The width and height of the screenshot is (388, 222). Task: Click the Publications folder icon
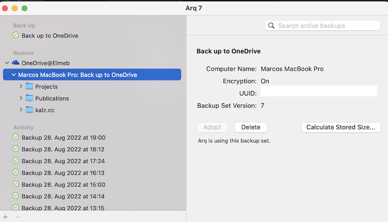pyautogui.click(x=30, y=98)
